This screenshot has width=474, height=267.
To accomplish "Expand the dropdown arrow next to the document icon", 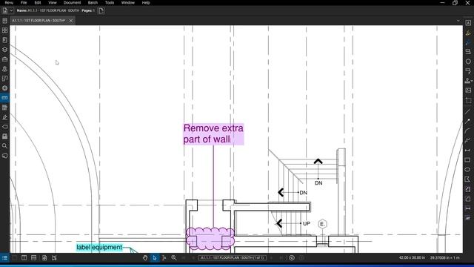I will [x=11, y=10].
